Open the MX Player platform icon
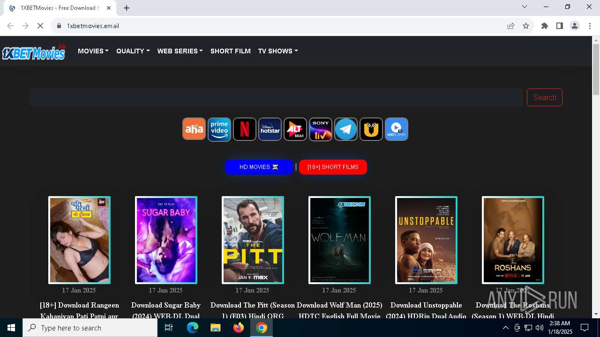This screenshot has width=600, height=337. point(397,129)
